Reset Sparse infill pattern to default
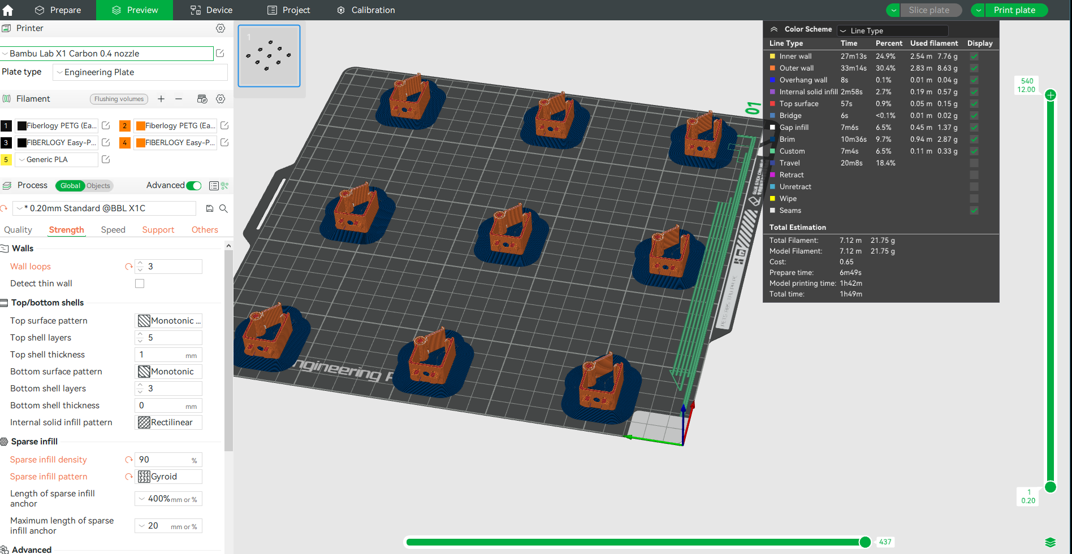Image resolution: width=1072 pixels, height=554 pixels. (x=129, y=477)
